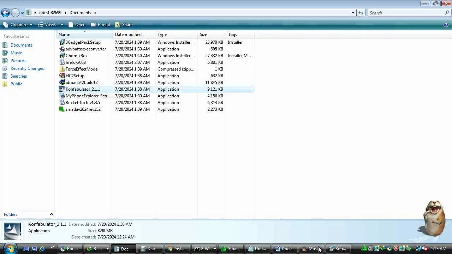
Task: Select the 8GadgetPackSetup file icon
Action: 62,42
